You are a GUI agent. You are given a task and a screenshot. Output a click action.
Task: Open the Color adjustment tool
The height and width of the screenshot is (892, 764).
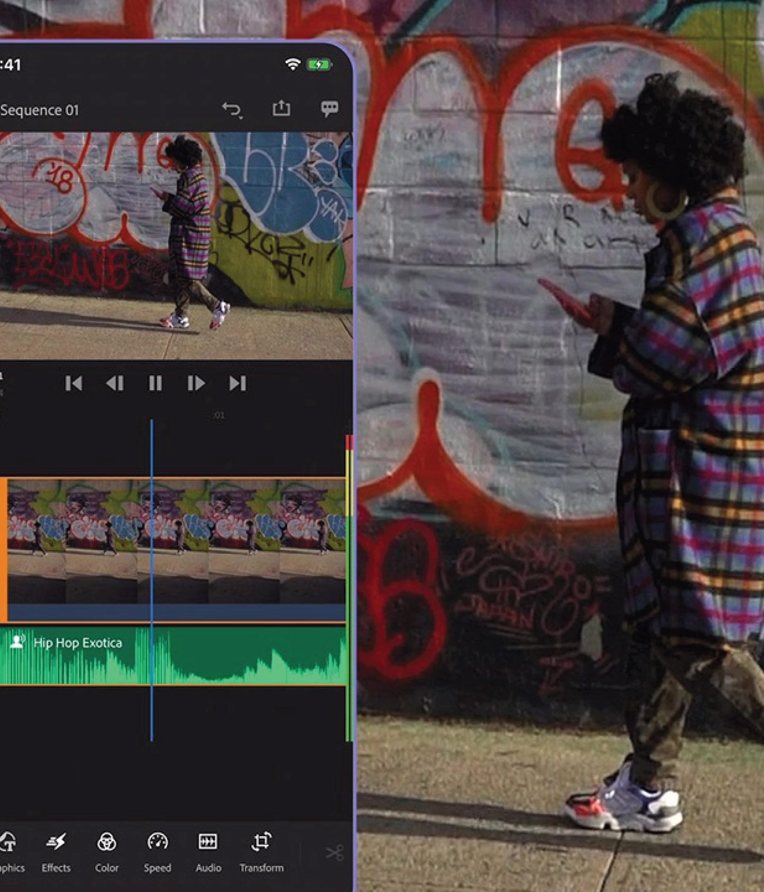107,852
